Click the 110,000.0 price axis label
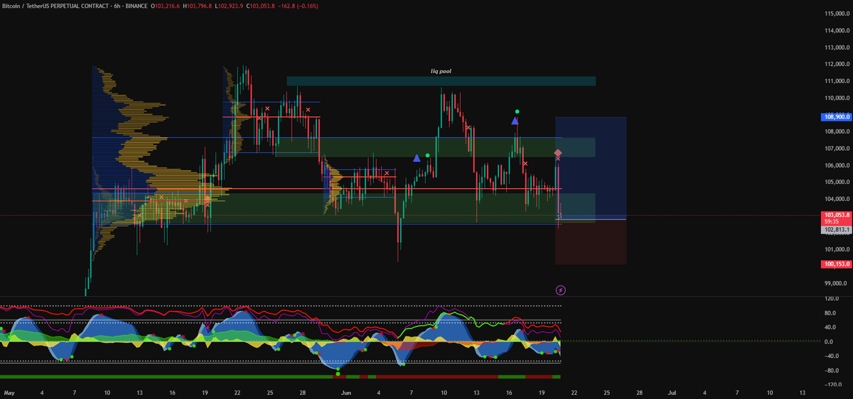The width and height of the screenshot is (853, 399). coord(837,98)
